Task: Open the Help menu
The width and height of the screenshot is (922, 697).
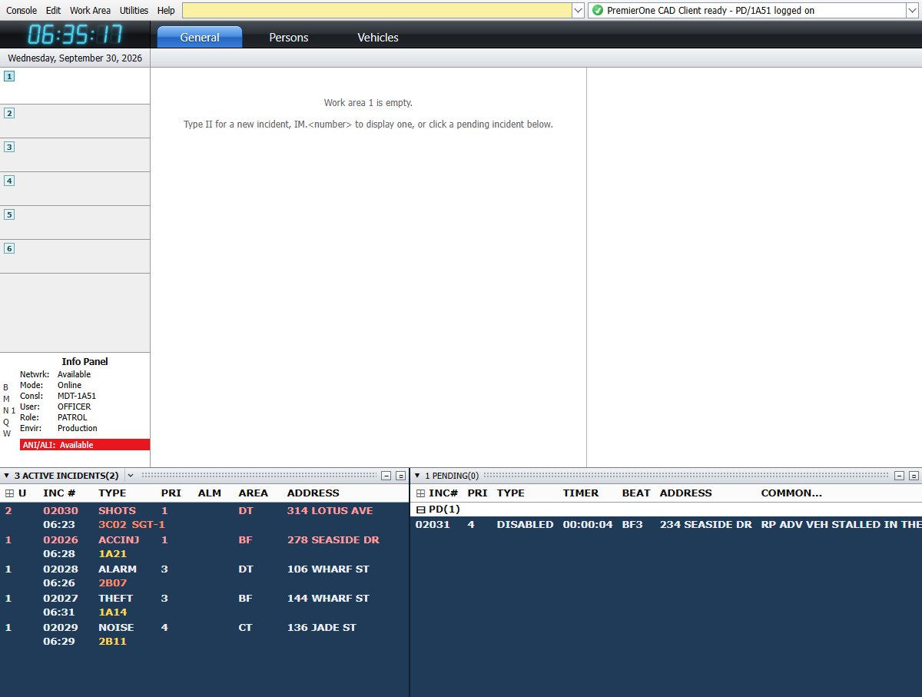Action: [x=166, y=11]
